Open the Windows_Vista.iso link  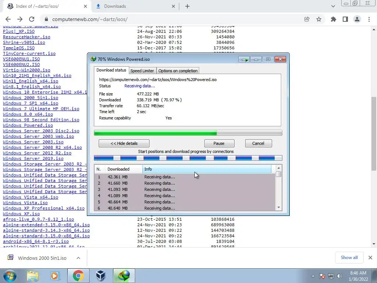25,203
